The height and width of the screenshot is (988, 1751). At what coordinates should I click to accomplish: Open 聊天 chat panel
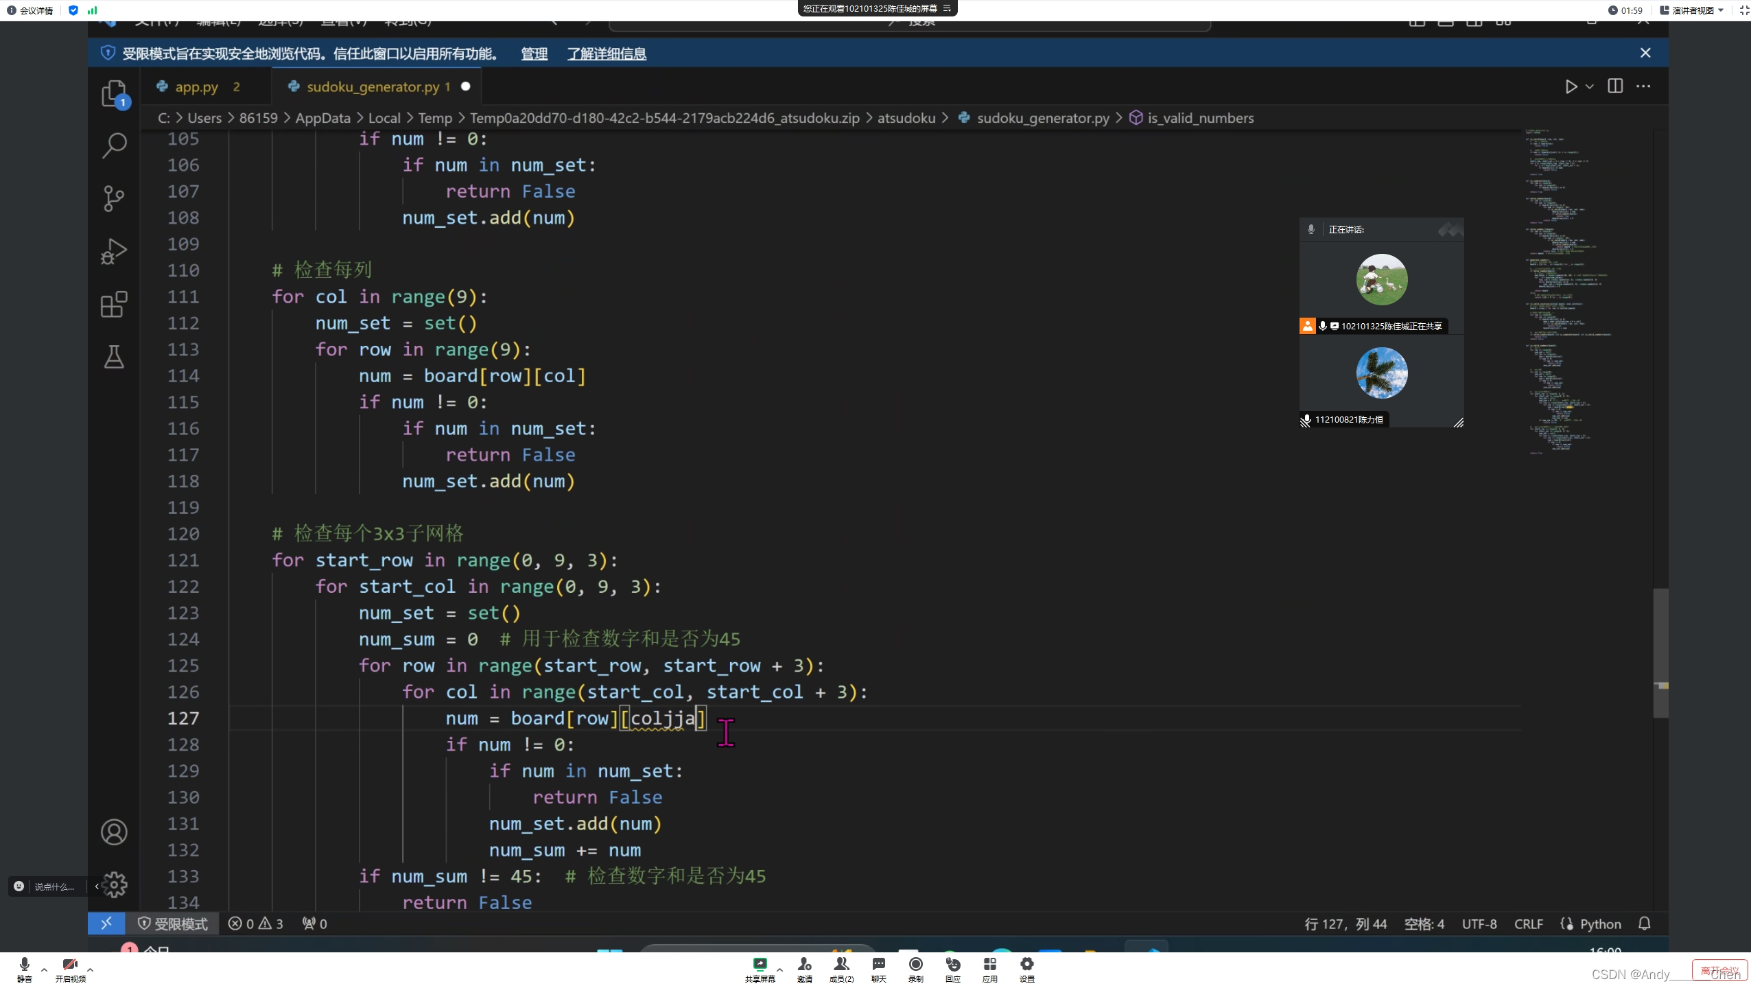coord(878,969)
